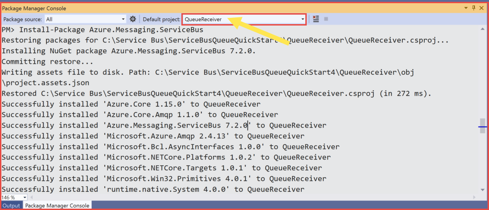Click 'Microsoft.NETCore.Platforms 1.0.2' install line
The height and width of the screenshot is (210, 489).
click(x=166, y=157)
